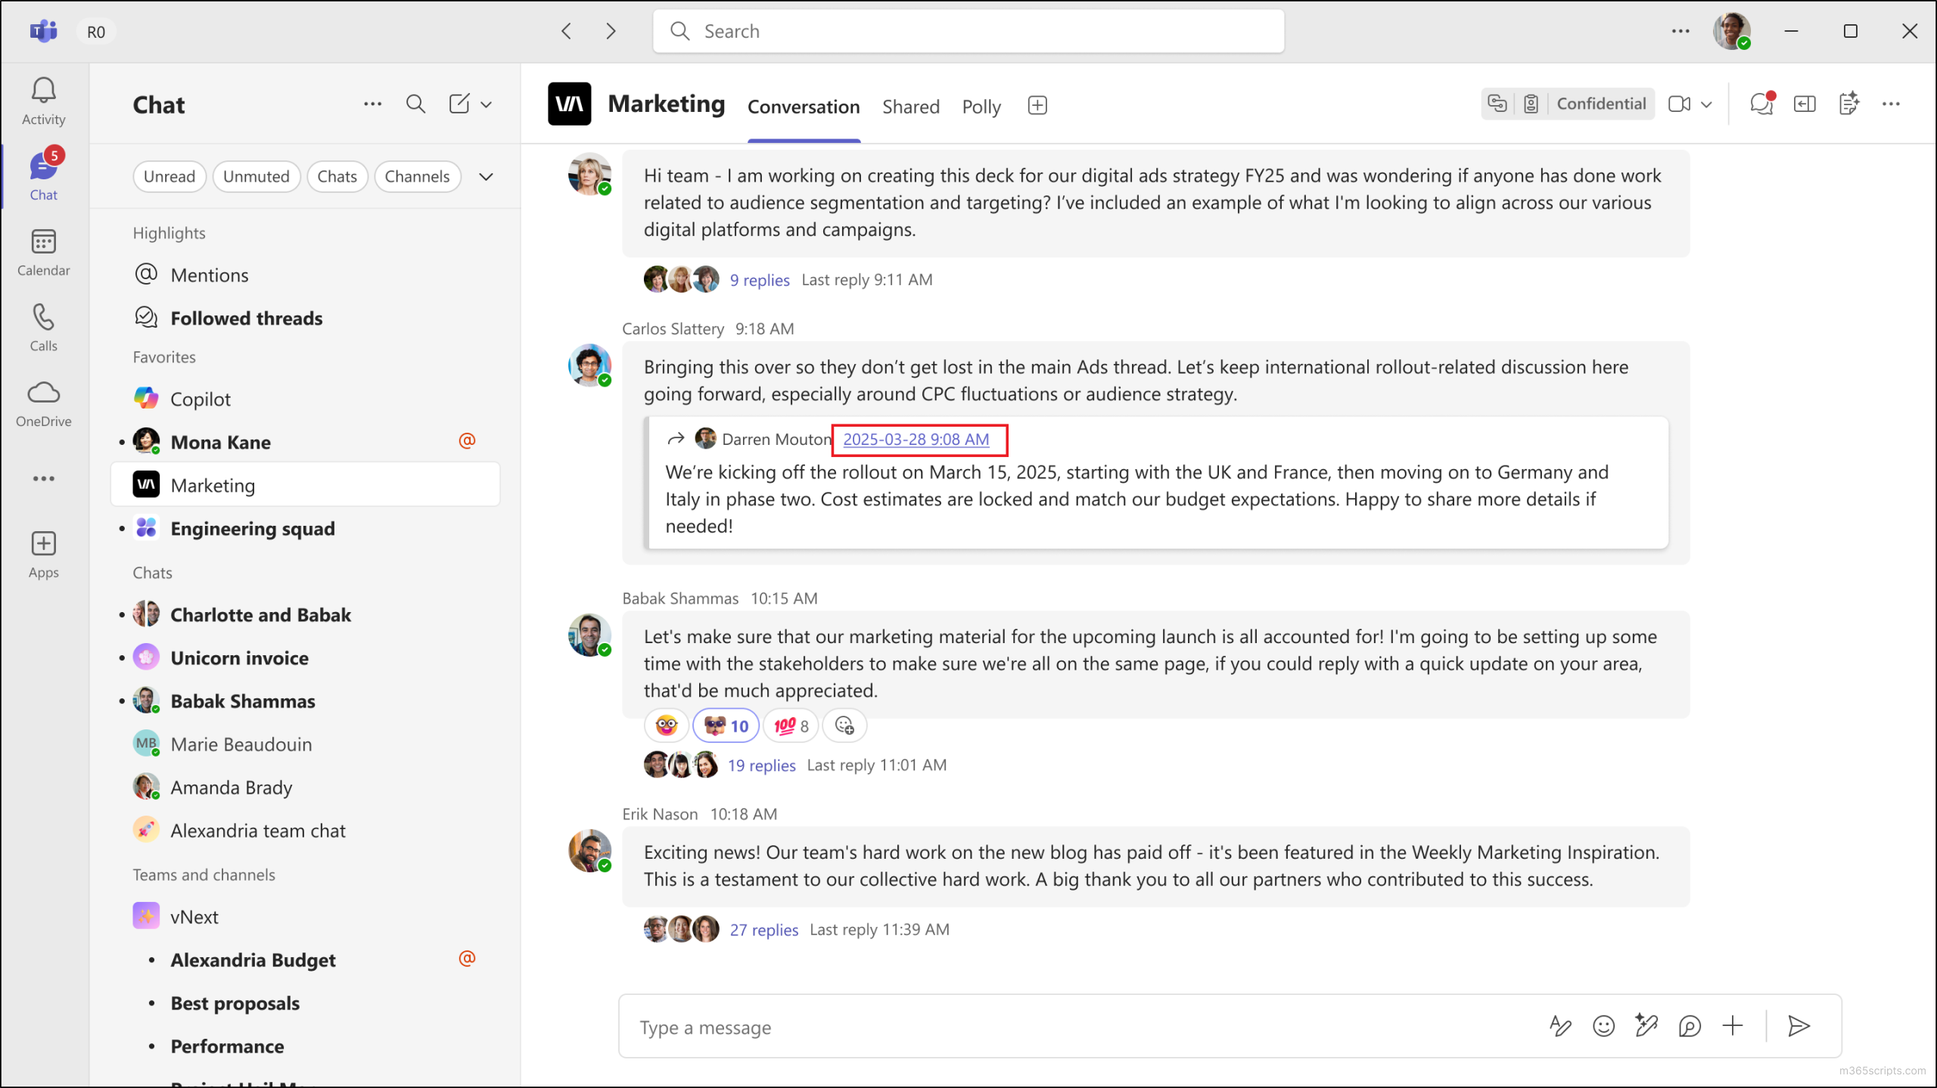This screenshot has height=1088, width=1937.
Task: Switch to the Shared tab
Action: point(910,107)
